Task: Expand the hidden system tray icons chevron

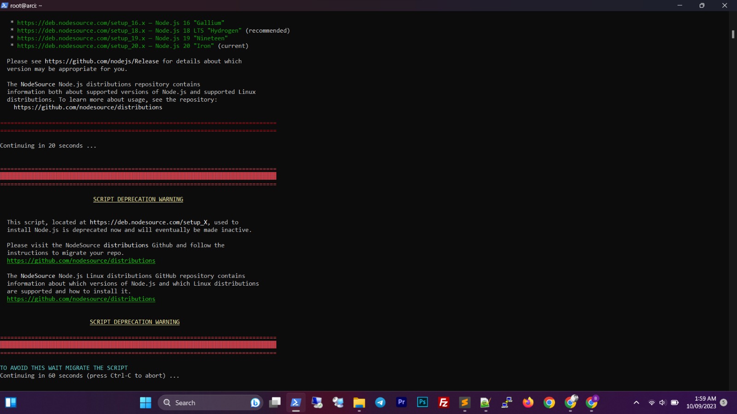Action: tap(636, 402)
